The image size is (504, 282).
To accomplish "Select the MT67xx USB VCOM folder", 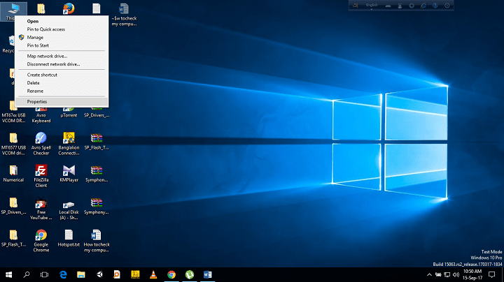I will click(x=13, y=114).
